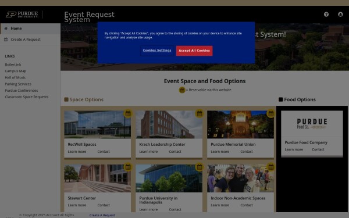Click Learn more under Stewart Center
Screen dimensions: 349x218
coord(77,205)
